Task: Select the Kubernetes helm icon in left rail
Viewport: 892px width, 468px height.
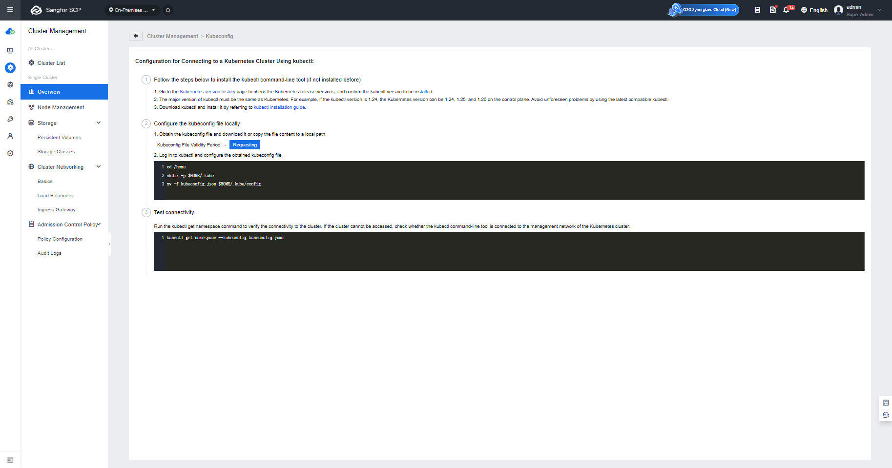Action: click(10, 67)
